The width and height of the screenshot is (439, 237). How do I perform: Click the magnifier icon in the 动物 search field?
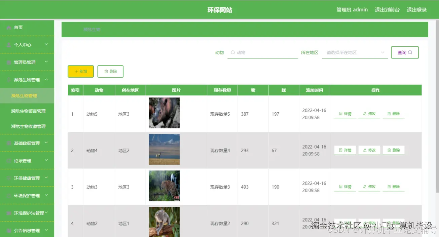pyautogui.click(x=232, y=52)
